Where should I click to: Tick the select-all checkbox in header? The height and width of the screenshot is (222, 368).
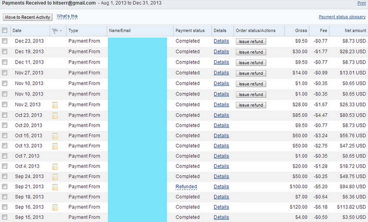point(4,30)
